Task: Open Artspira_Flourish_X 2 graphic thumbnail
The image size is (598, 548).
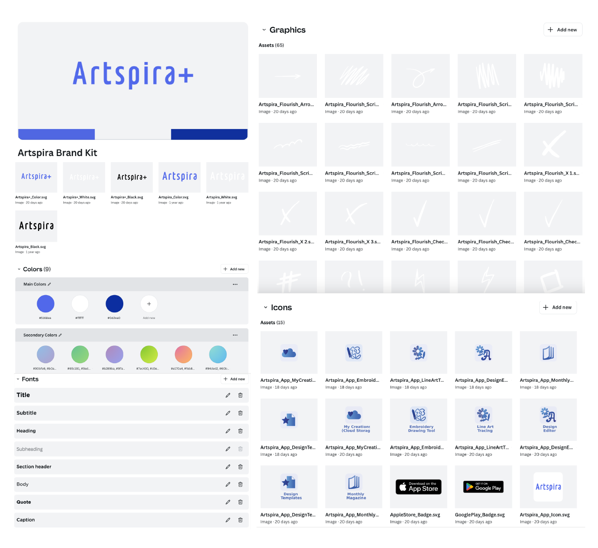Action: [x=288, y=214]
